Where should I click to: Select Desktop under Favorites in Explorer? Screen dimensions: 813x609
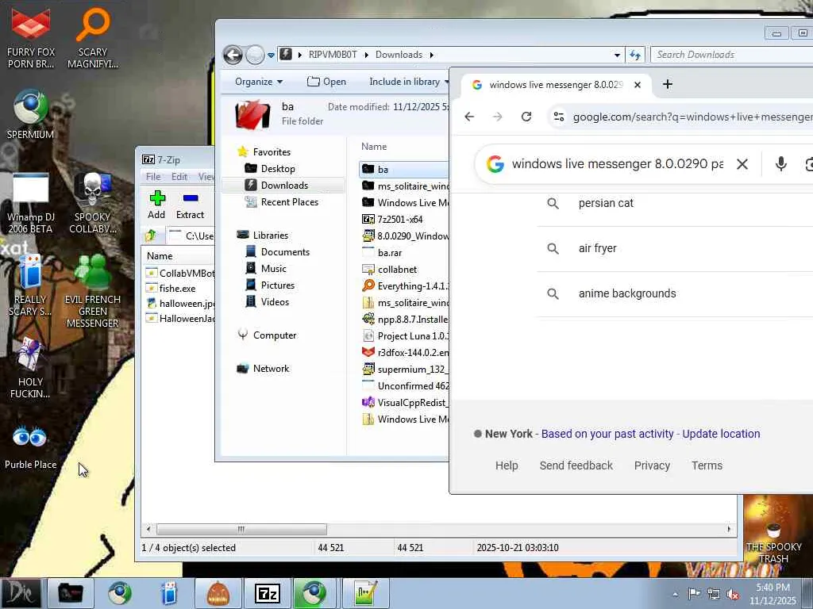pos(278,169)
